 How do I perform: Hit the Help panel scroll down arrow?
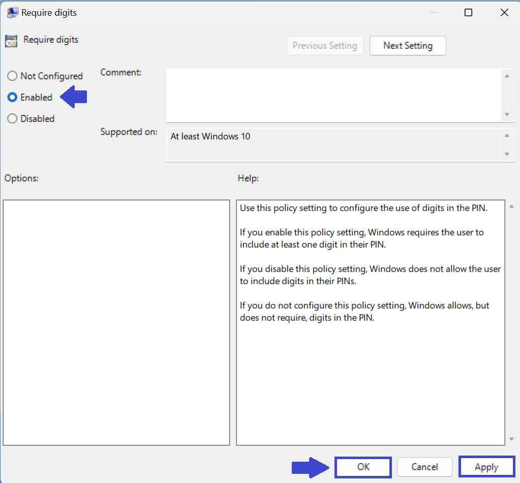(x=511, y=439)
